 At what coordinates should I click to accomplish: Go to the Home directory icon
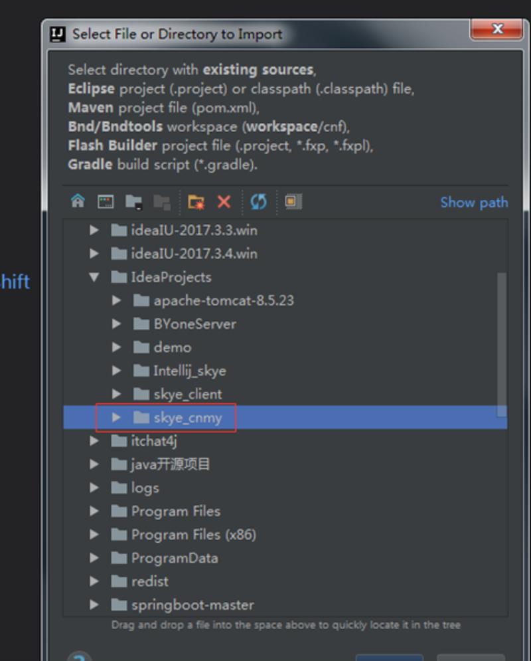(x=78, y=201)
